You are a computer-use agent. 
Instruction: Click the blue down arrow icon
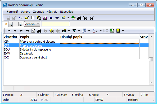pos(57,18)
